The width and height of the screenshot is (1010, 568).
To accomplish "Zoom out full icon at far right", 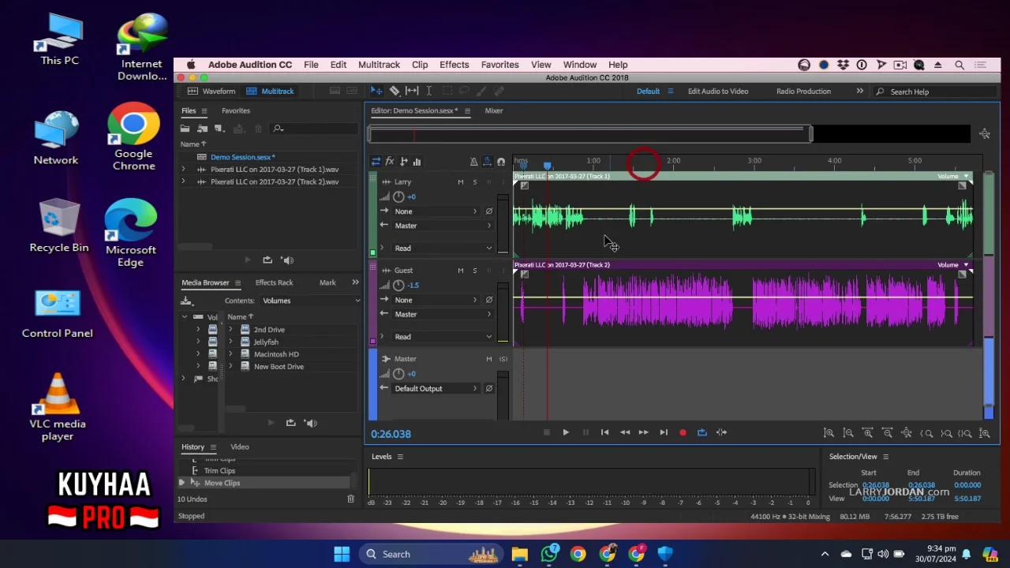I will 984,433.
